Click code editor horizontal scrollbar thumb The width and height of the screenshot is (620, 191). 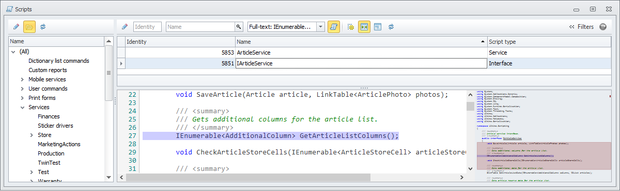pos(248,177)
